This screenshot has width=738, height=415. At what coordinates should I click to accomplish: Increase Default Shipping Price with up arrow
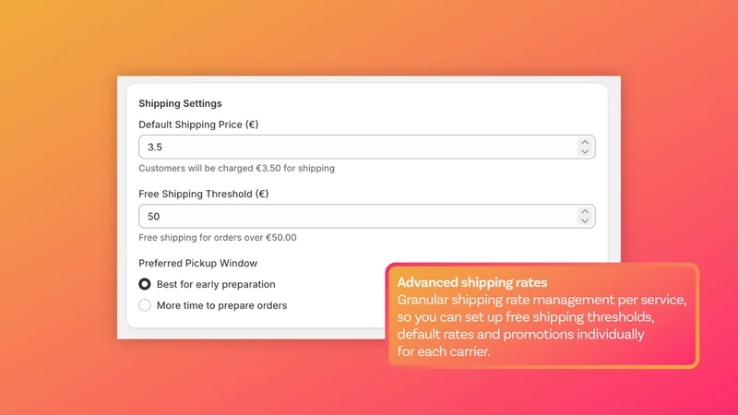pos(585,143)
